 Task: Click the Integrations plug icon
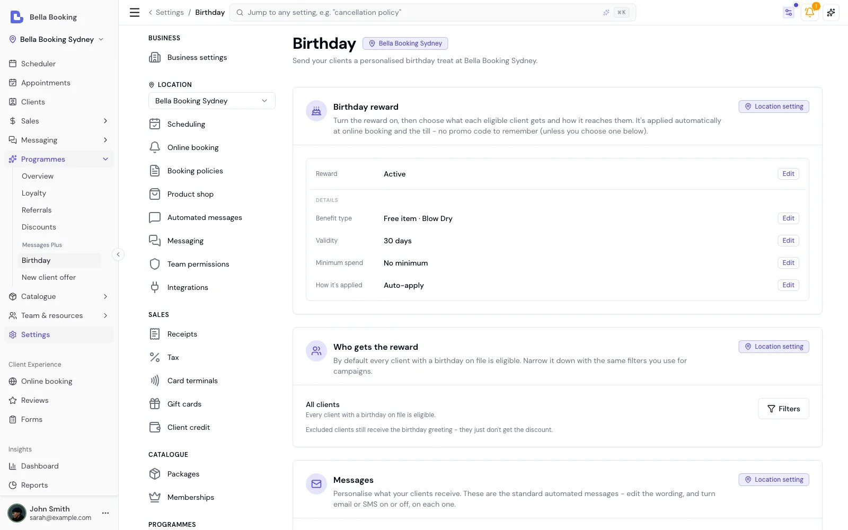pyautogui.click(x=155, y=287)
